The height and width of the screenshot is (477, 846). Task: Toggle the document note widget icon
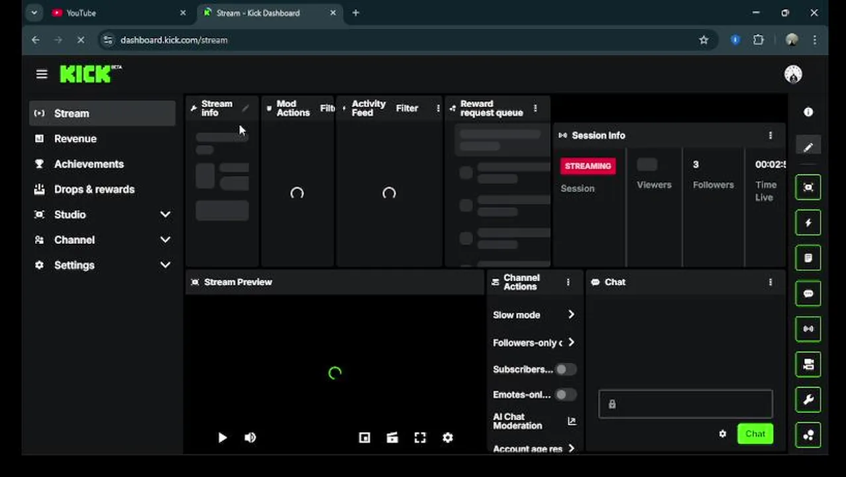tap(808, 258)
